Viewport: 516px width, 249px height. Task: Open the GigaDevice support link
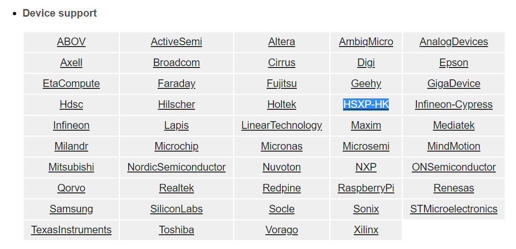click(x=454, y=84)
